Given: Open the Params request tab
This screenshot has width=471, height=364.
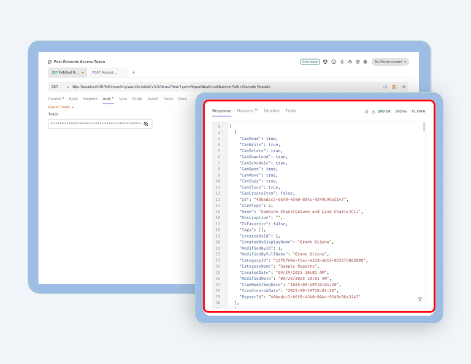Looking at the screenshot, I should (x=56, y=99).
